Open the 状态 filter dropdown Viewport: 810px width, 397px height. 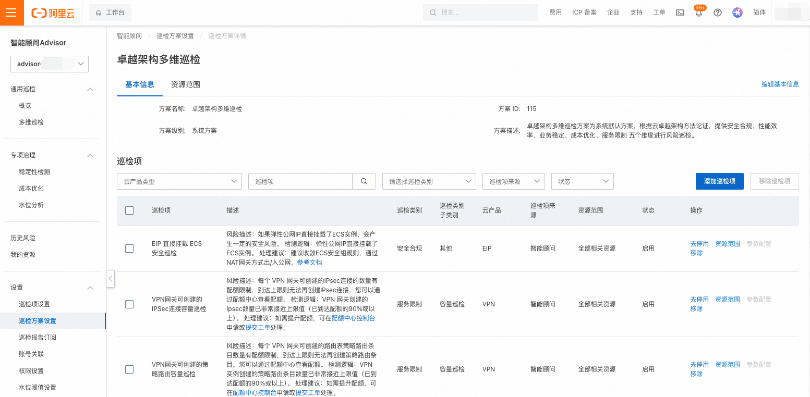pos(583,181)
